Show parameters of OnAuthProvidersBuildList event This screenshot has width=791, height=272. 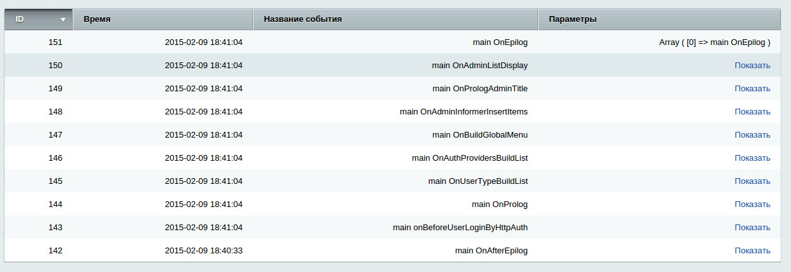point(752,158)
